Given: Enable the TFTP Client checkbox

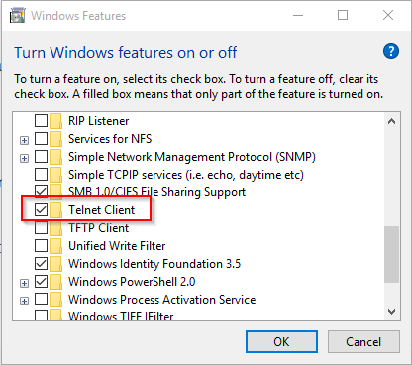Looking at the screenshot, I should coord(41,228).
